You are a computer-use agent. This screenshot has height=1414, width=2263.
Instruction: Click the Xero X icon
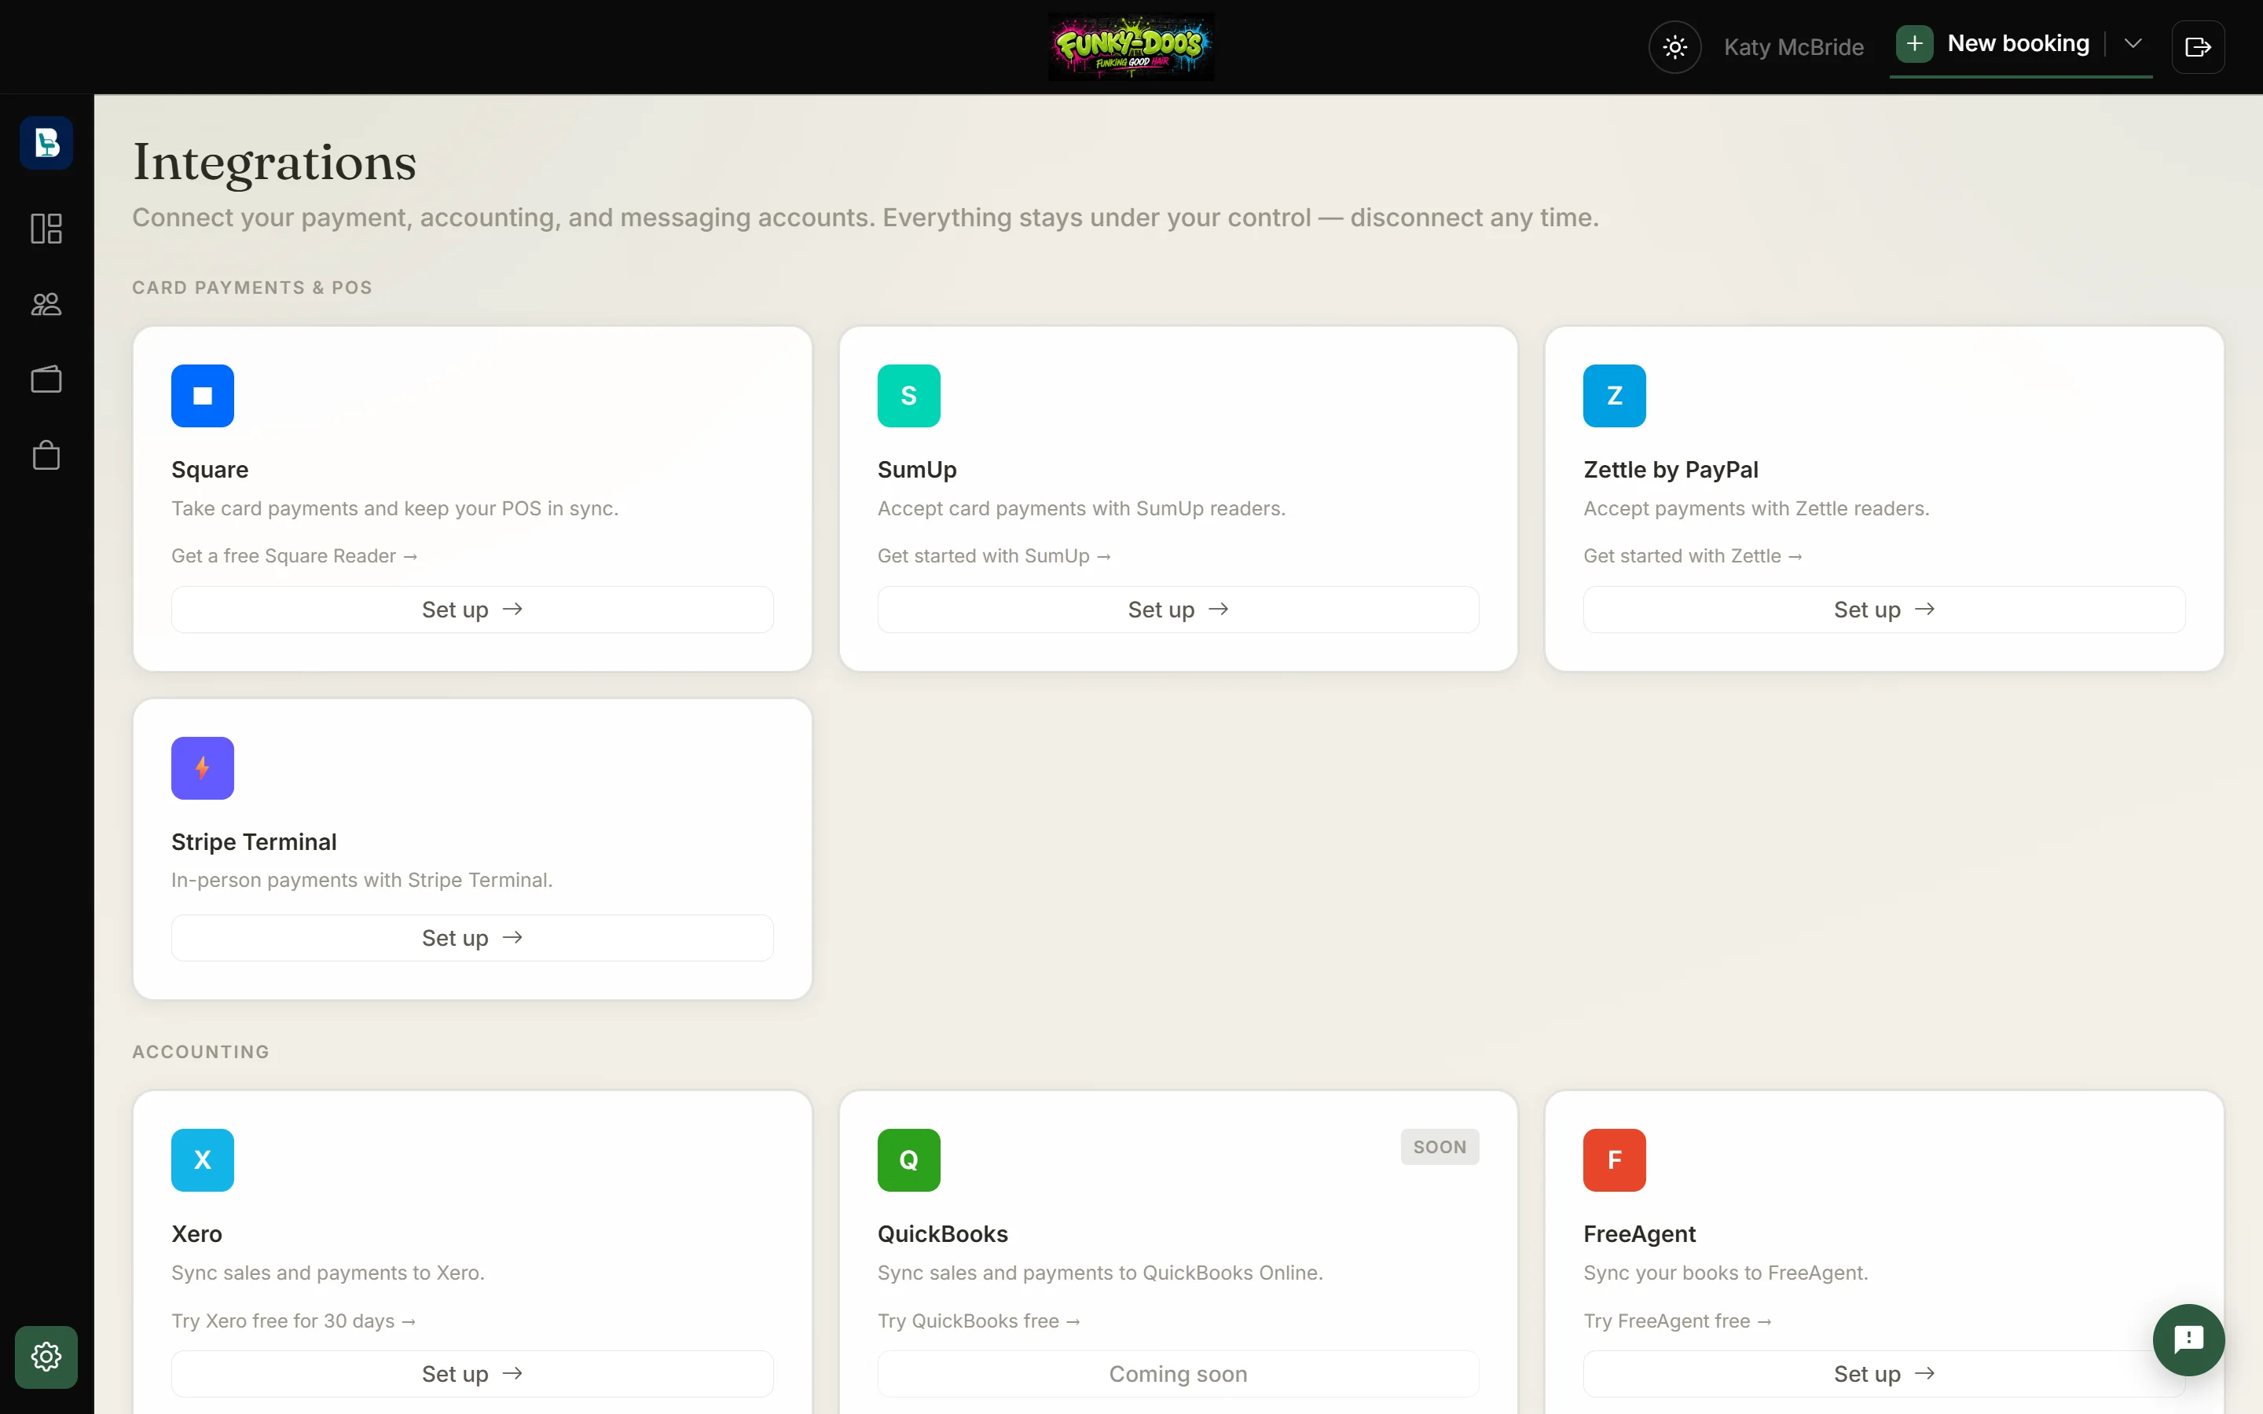pyautogui.click(x=202, y=1159)
